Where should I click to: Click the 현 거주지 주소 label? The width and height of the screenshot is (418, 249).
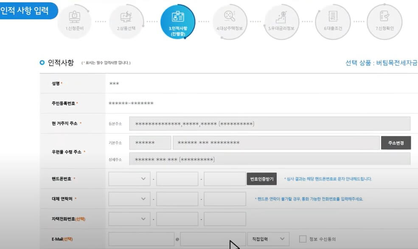click(65, 123)
